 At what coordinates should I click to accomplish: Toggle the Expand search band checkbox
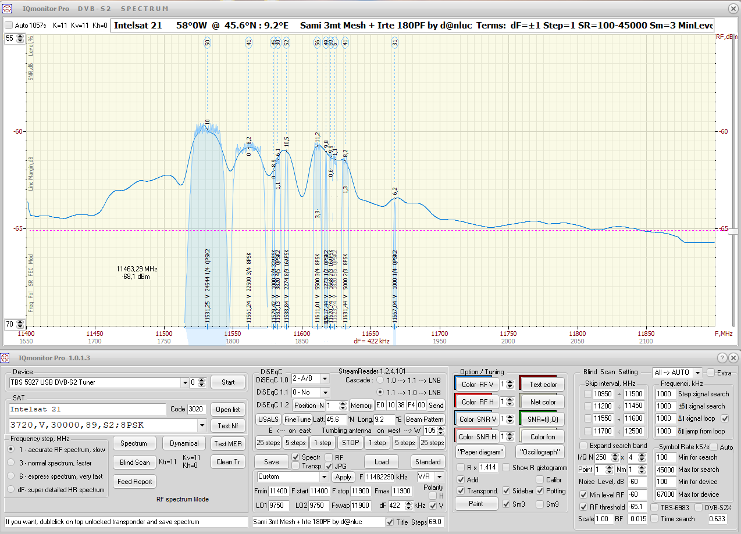coord(583,446)
